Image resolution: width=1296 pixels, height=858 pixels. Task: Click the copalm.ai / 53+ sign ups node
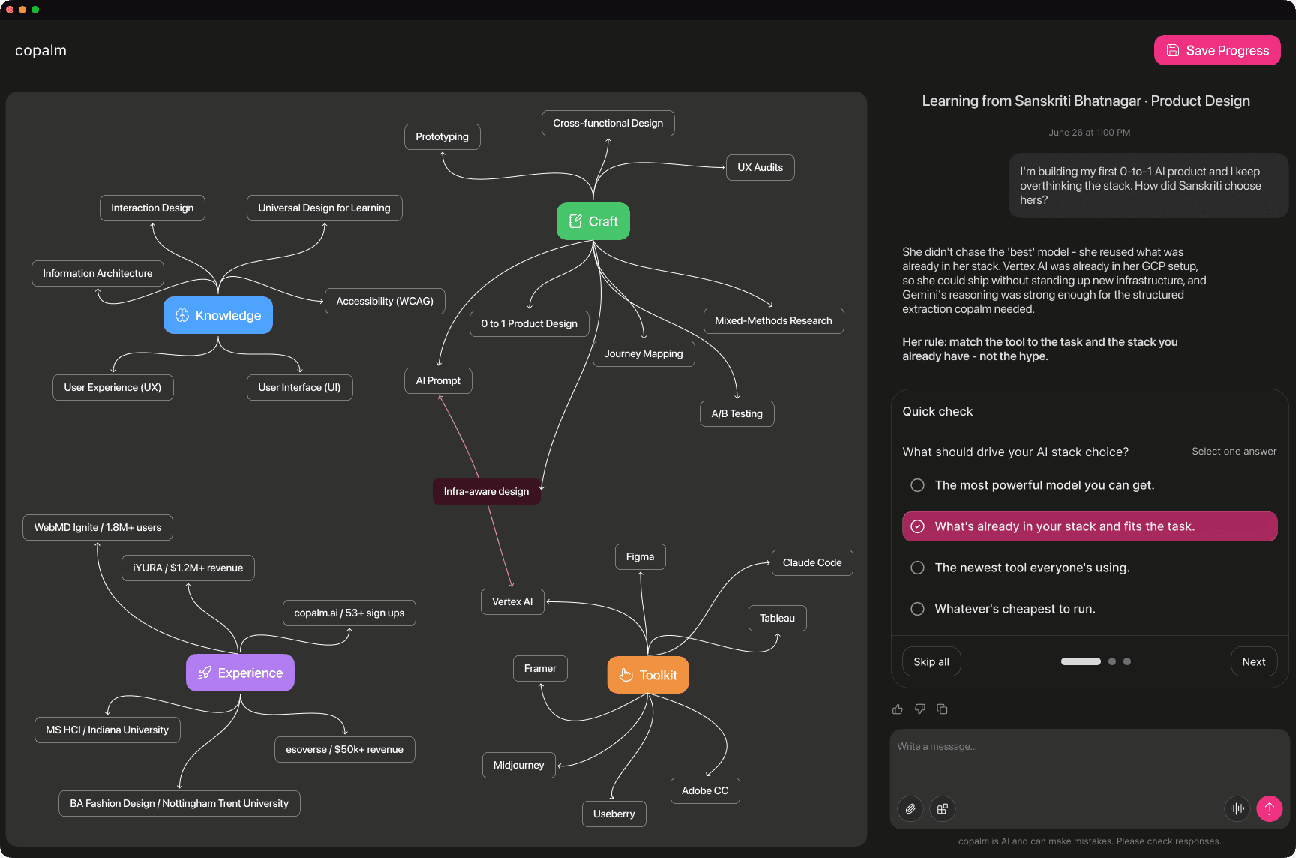(349, 613)
